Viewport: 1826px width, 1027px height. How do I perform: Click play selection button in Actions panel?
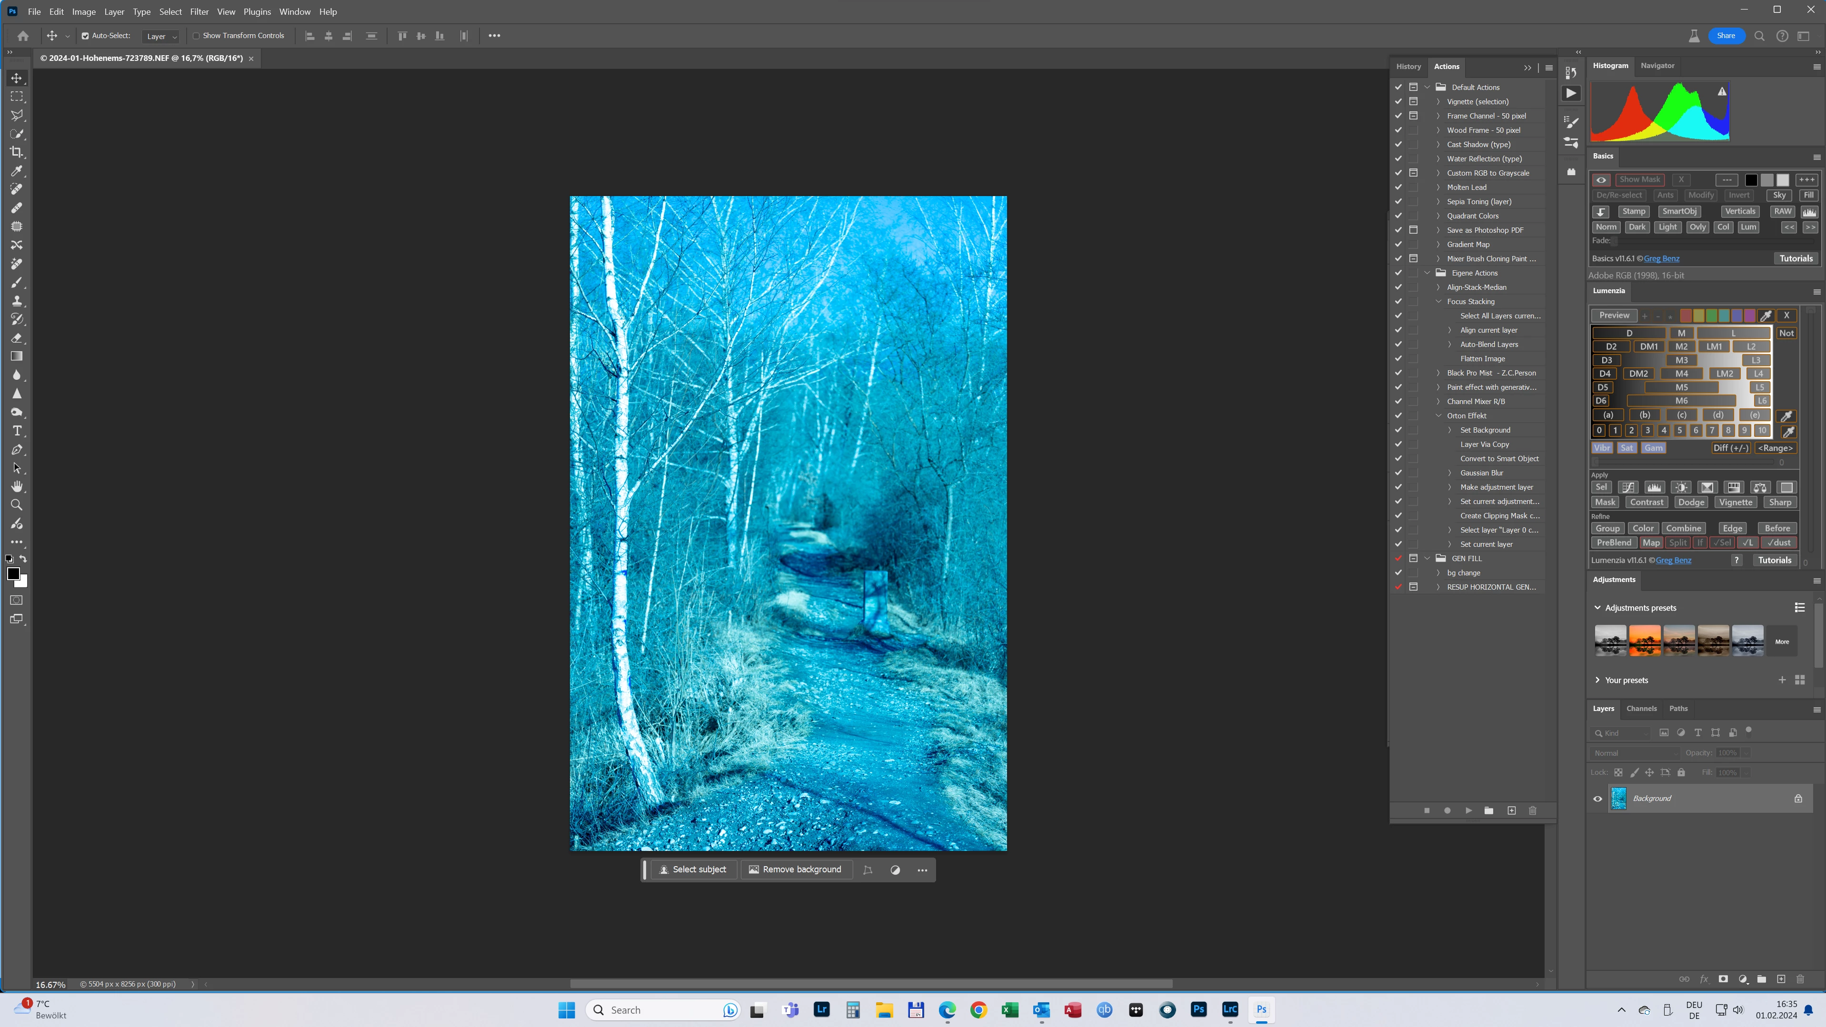coord(1468,810)
